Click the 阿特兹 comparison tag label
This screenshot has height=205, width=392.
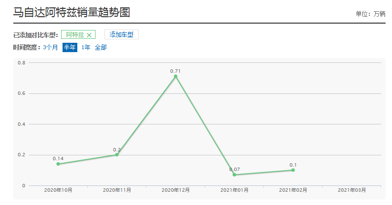[x=75, y=35]
